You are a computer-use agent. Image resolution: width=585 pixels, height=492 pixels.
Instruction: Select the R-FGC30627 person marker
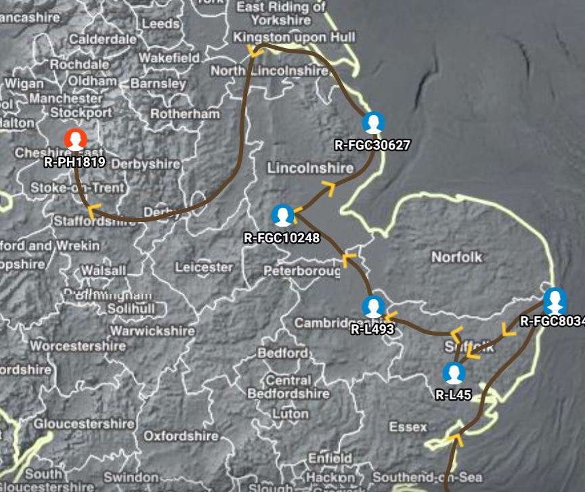pyautogui.click(x=374, y=122)
